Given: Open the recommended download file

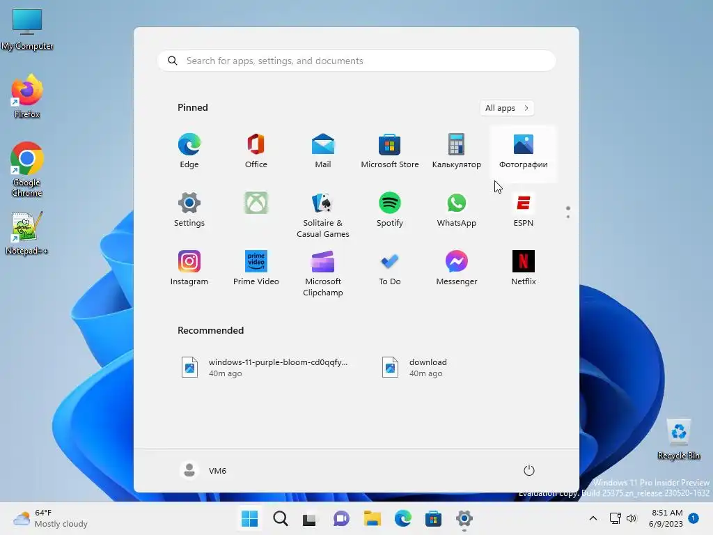Looking at the screenshot, I should pyautogui.click(x=415, y=368).
